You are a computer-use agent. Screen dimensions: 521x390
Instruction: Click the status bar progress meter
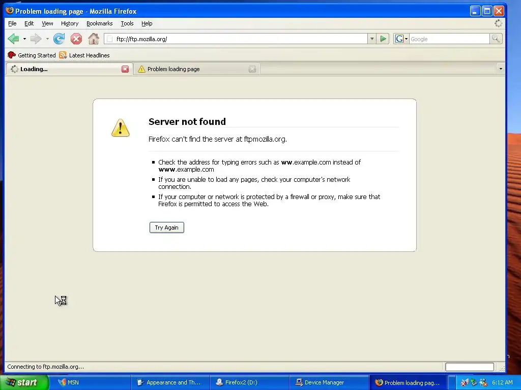(469, 367)
